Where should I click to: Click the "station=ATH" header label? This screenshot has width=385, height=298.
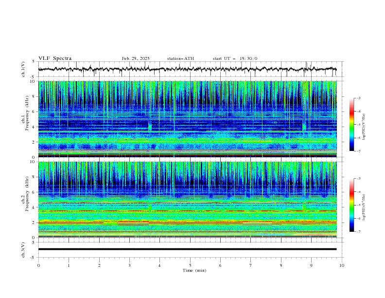pyautogui.click(x=180, y=58)
